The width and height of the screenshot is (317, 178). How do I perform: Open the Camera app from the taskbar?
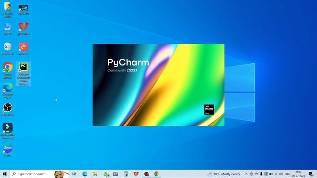point(115,174)
